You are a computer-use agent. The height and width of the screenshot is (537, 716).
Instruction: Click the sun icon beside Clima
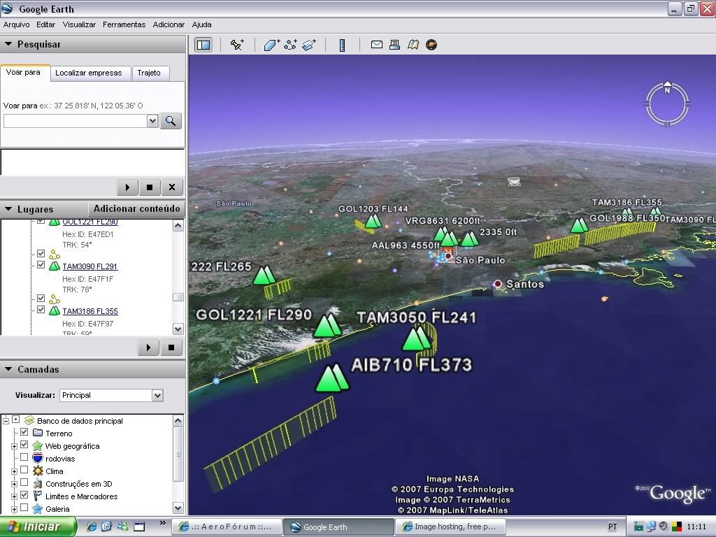[38, 471]
